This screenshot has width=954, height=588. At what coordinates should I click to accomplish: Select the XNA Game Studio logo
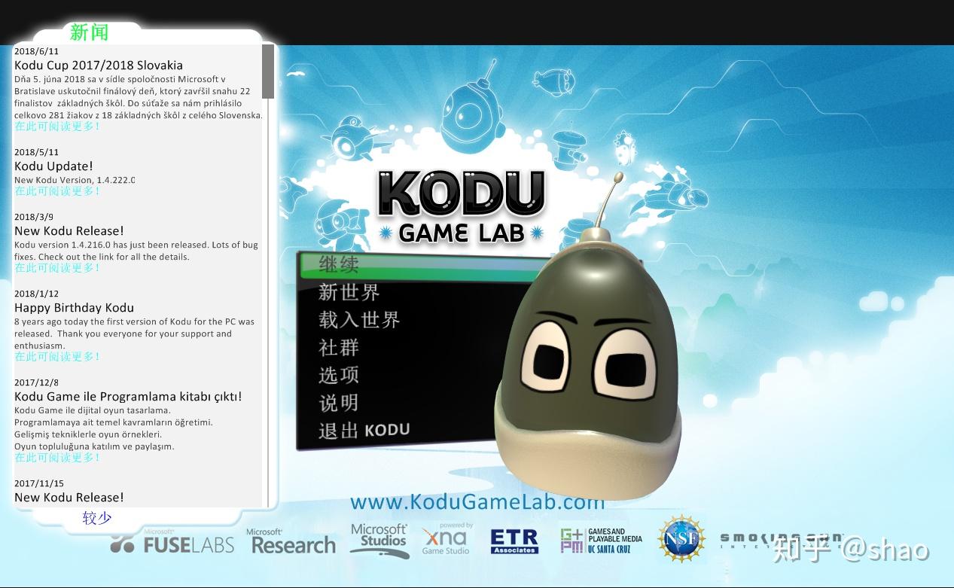[446, 538]
